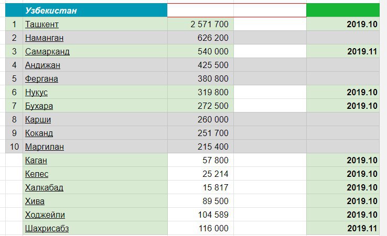Open the Шахрисабз link
This screenshot has height=236, width=387.
pyautogui.click(x=47, y=228)
